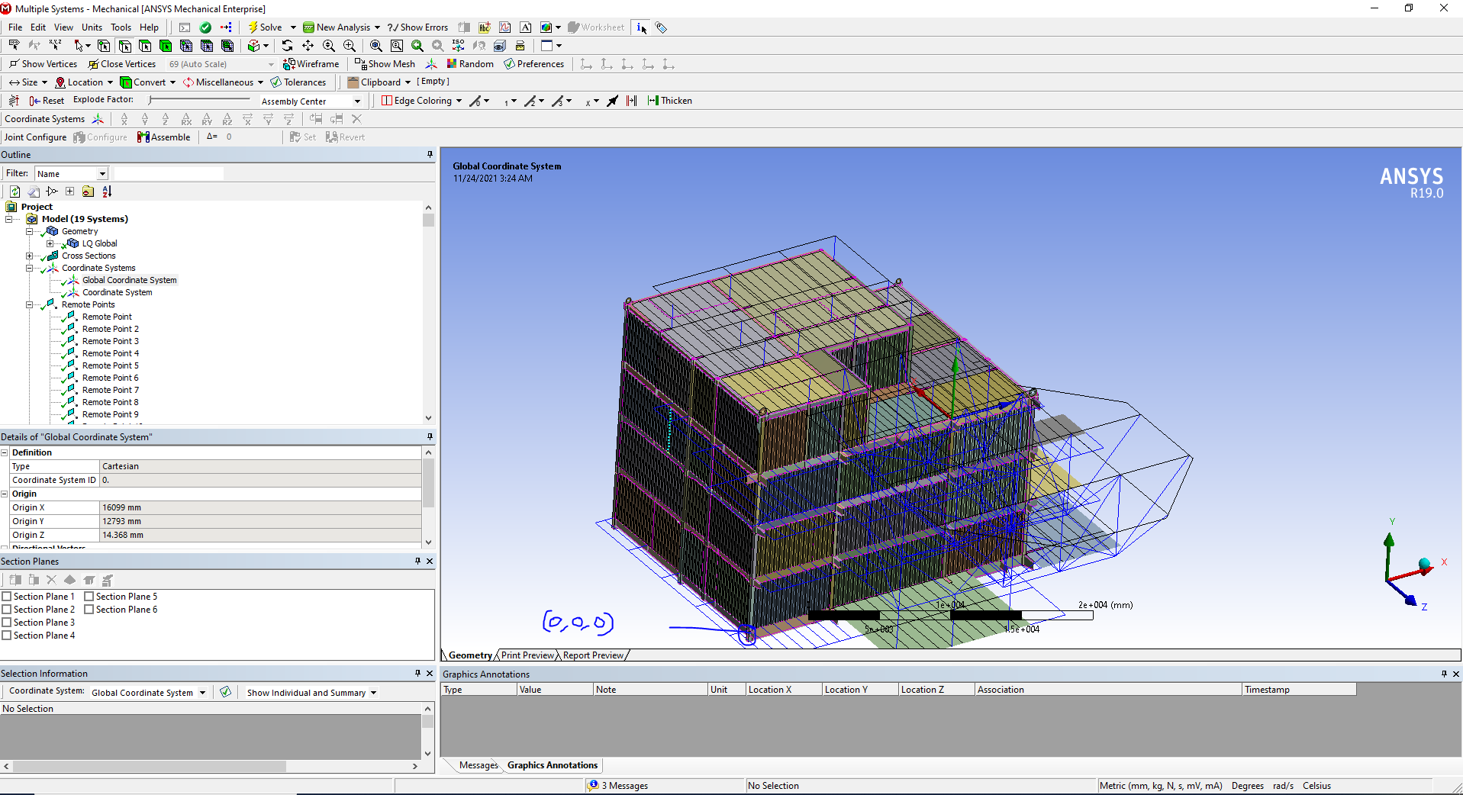Select Remote Point 5 in the tree
The height and width of the screenshot is (795, 1463).
click(x=110, y=365)
